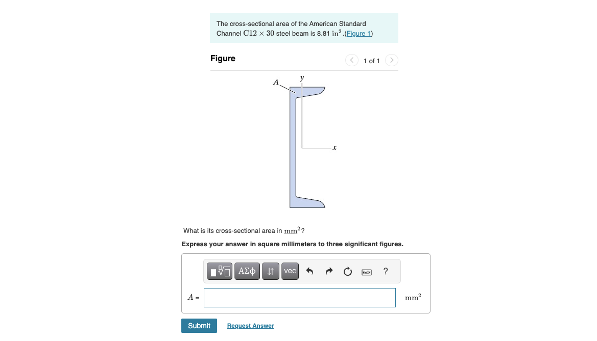Click the next figure chevron
The height and width of the screenshot is (341, 597).
click(391, 60)
